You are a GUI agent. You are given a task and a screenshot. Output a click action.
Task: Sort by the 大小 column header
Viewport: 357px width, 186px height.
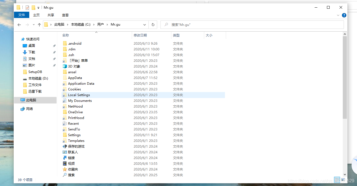coord(209,35)
